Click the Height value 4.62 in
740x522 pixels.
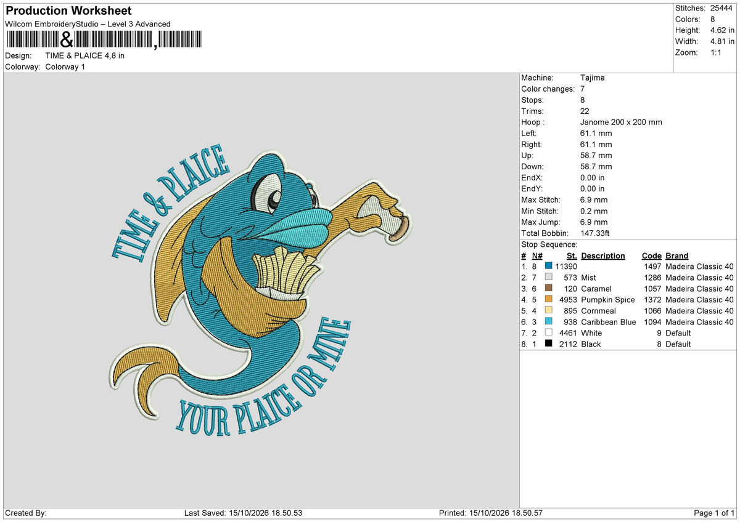coord(722,30)
